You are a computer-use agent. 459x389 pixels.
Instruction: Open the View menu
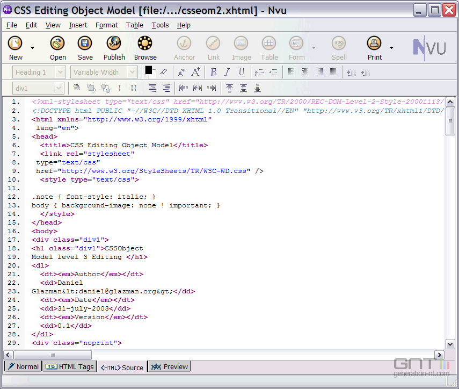click(x=53, y=25)
